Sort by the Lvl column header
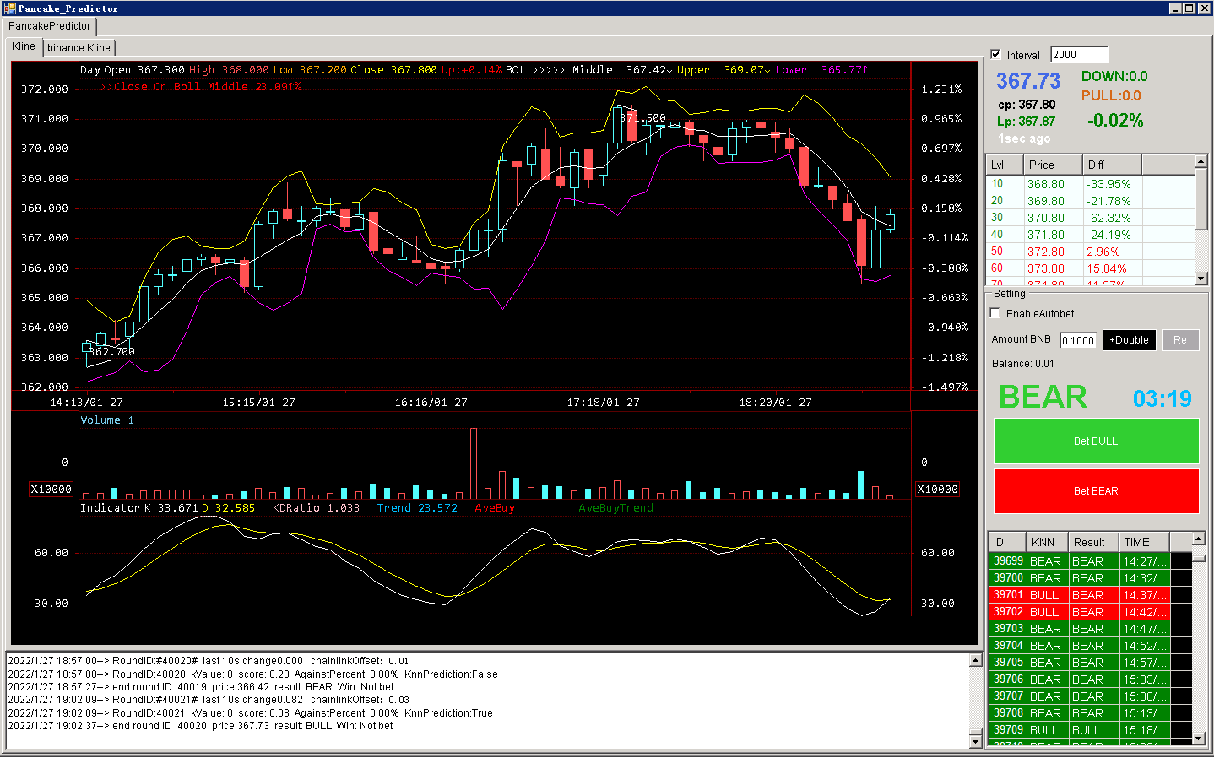Image resolution: width=1214 pixels, height=758 pixels. point(1005,165)
